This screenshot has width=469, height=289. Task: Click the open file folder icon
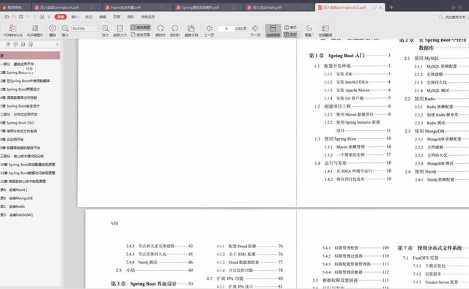(7, 17)
